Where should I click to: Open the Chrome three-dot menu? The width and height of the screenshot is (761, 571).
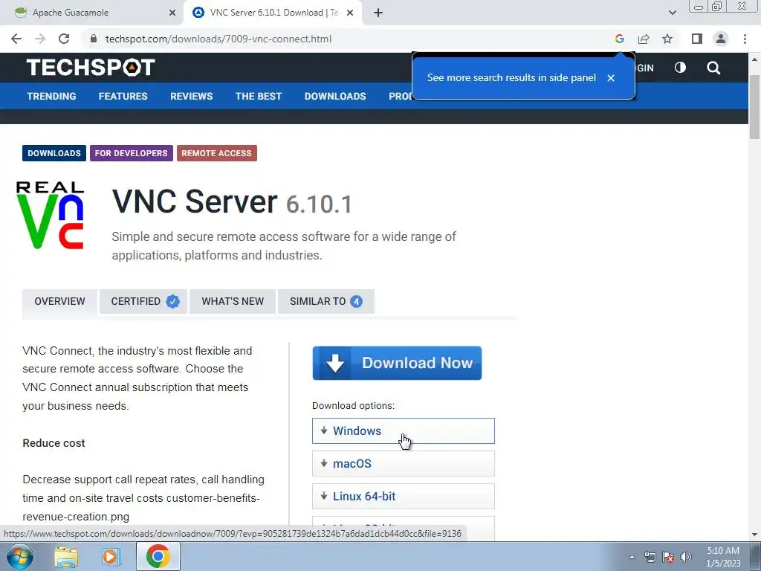click(x=745, y=39)
